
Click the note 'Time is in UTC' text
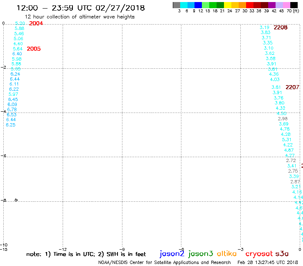[x=74, y=254]
